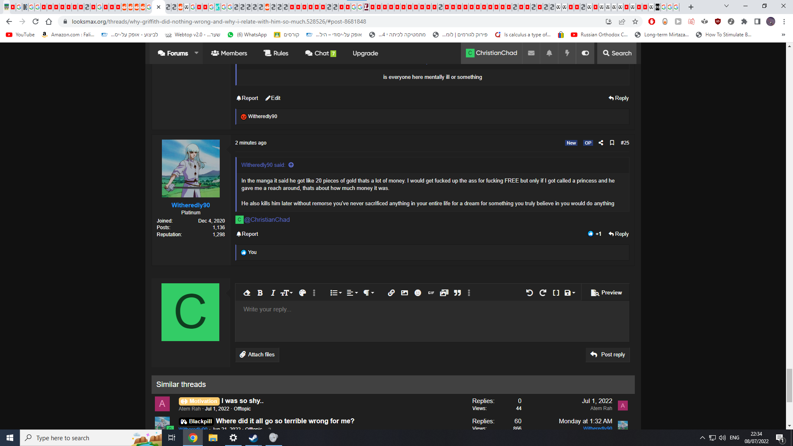Open the font size dropdown

287,293
